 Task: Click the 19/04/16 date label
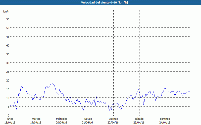(36, 122)
